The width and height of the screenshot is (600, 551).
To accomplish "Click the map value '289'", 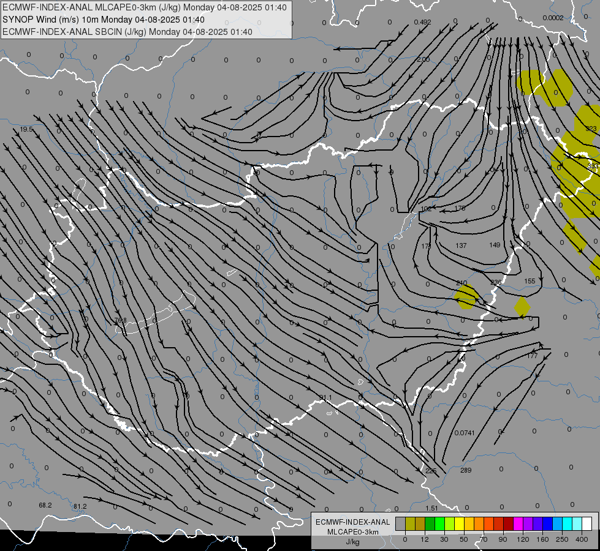I will pos(466,470).
